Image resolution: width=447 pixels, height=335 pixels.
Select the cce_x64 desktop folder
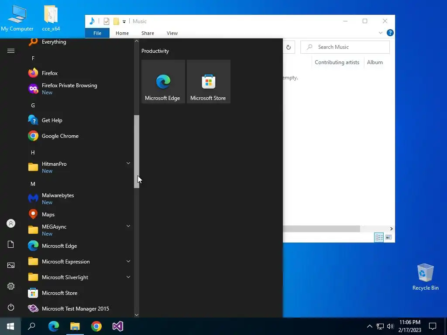(51, 18)
